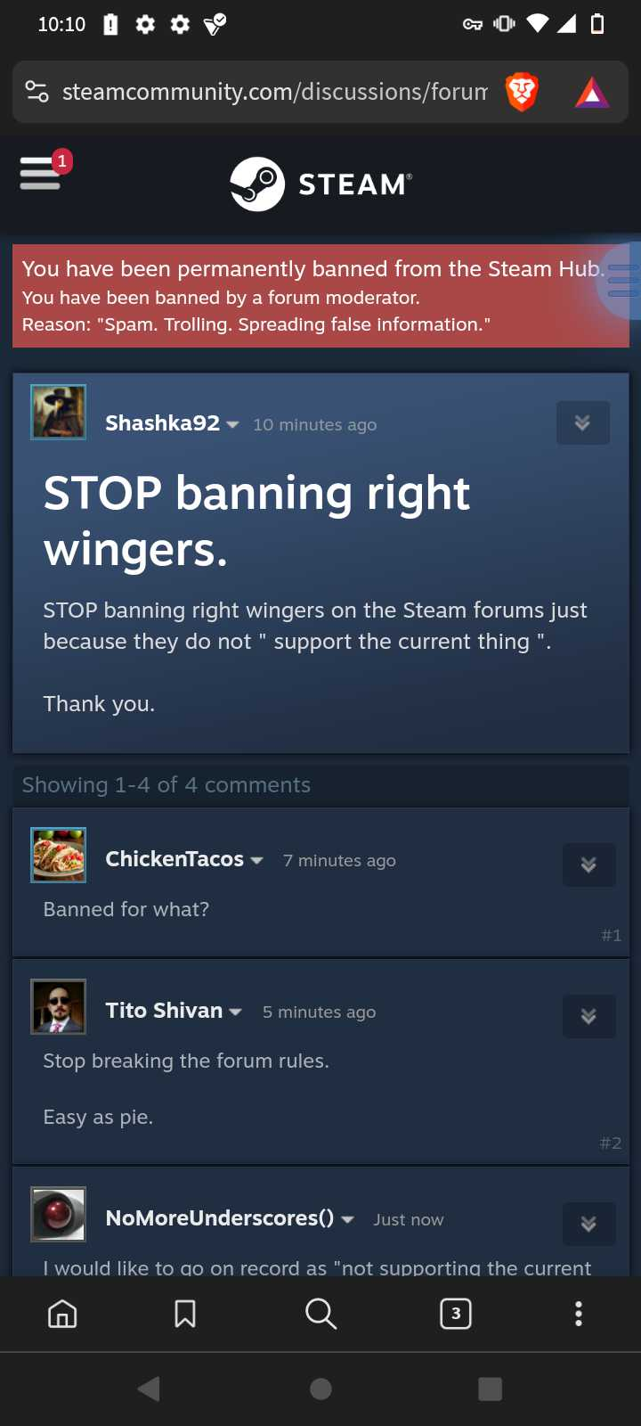Open the browser three-dot menu

pos(579,1314)
